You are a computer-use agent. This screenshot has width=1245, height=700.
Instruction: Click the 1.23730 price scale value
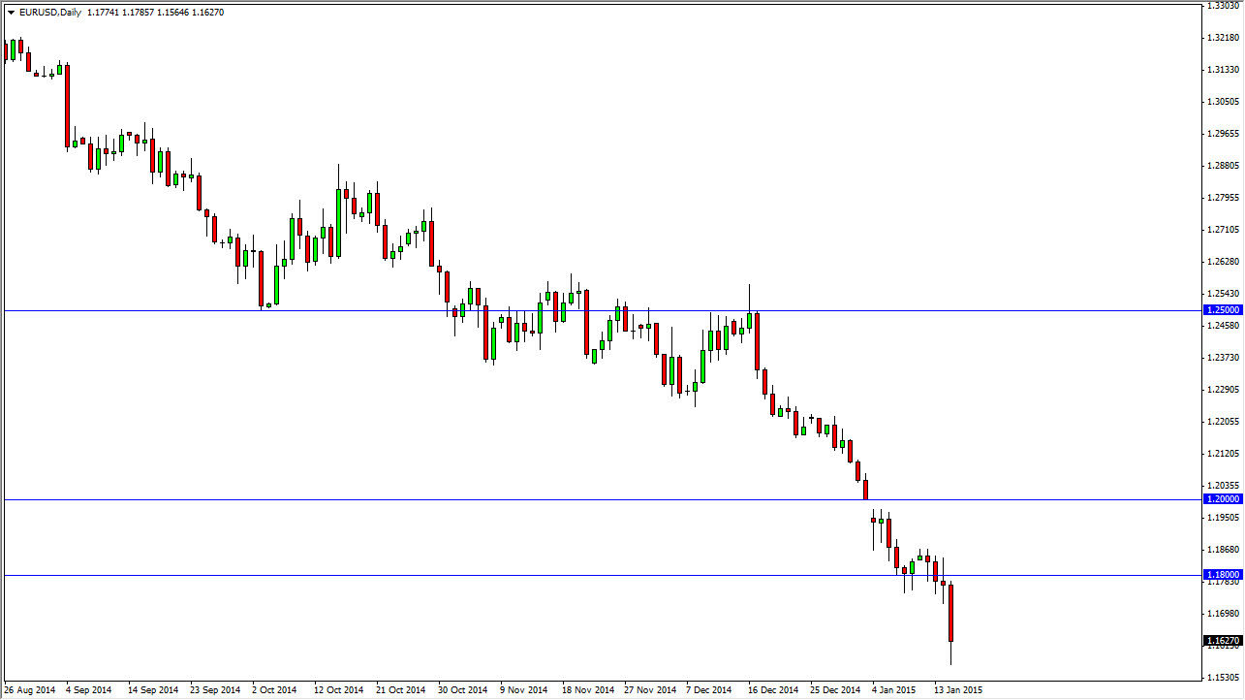[1225, 358]
